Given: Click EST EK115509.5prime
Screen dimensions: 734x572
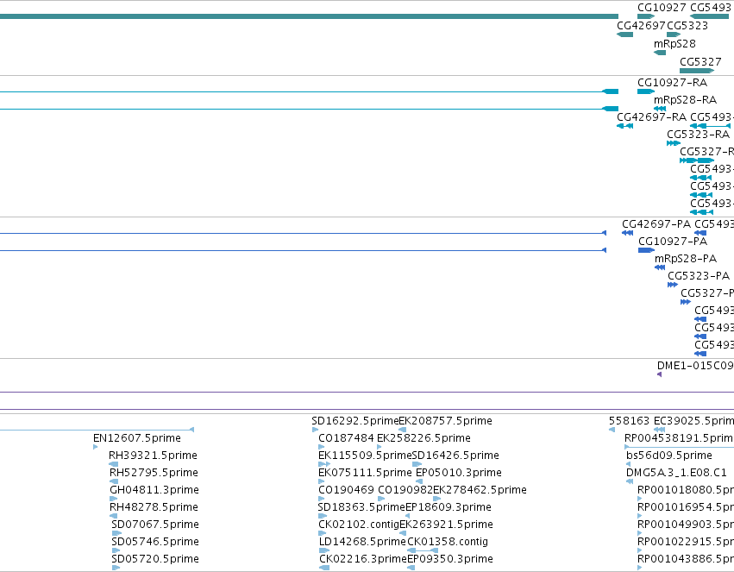Looking at the screenshot, I should pos(365,456).
